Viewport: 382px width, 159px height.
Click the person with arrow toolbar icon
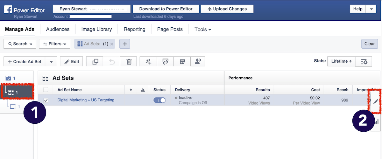click(x=198, y=62)
